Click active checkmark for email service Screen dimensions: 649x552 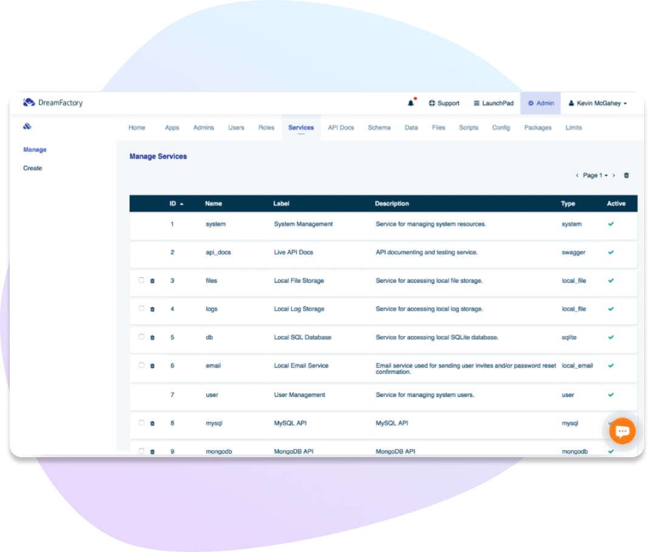click(x=611, y=365)
